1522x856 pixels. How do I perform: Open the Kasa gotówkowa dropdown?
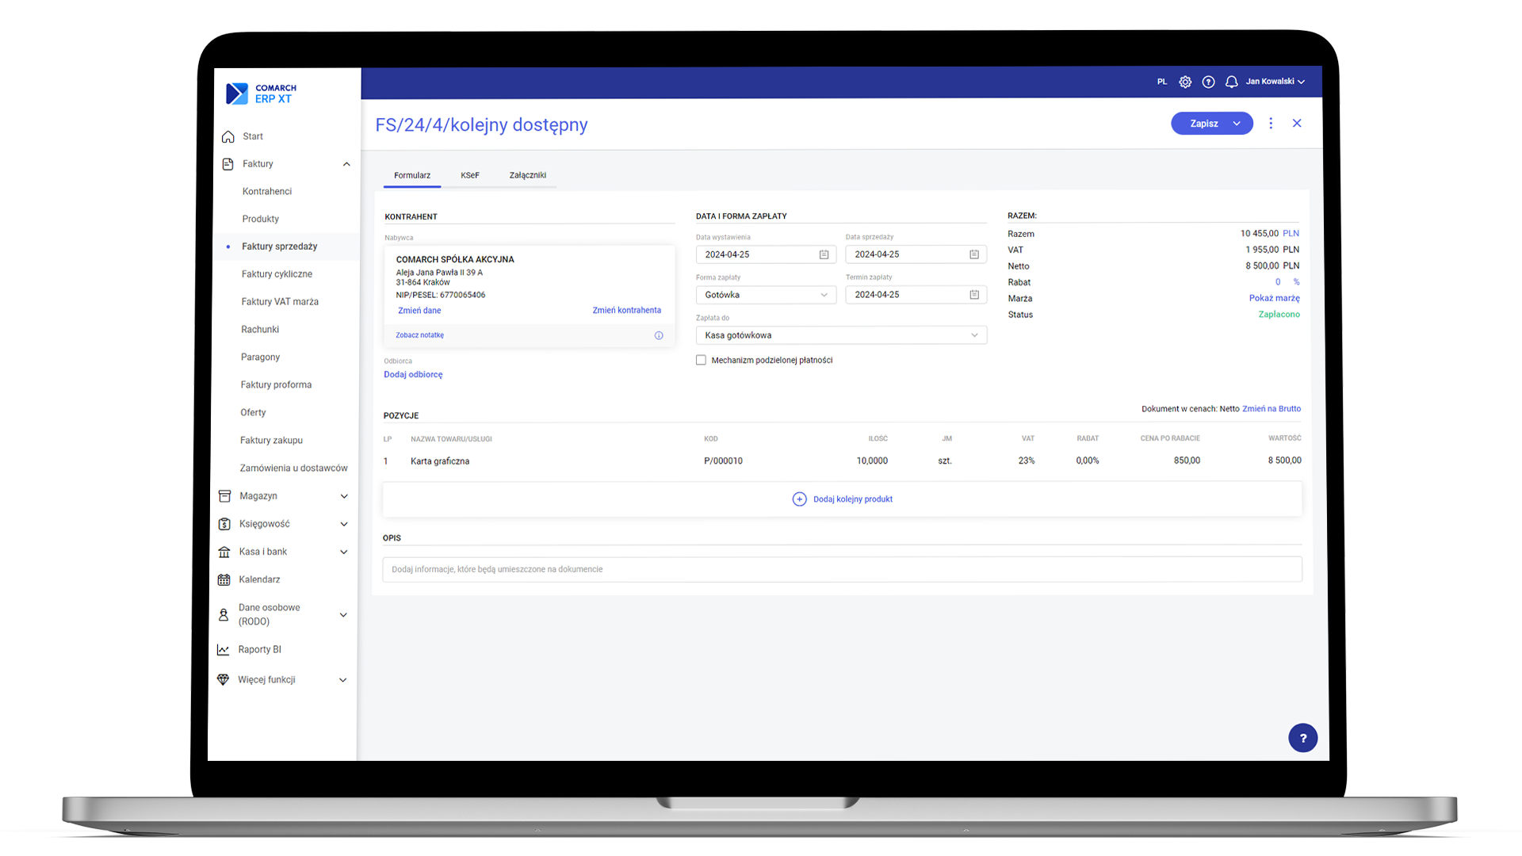click(x=841, y=335)
